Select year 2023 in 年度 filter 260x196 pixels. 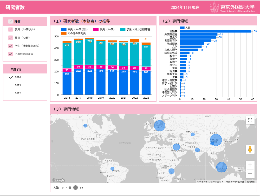pyautogui.click(x=18, y=85)
